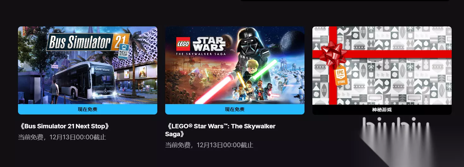Click the red LEGO logo

pos(183,44)
